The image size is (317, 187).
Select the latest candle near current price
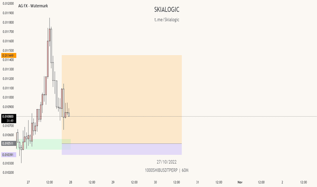click(69, 114)
